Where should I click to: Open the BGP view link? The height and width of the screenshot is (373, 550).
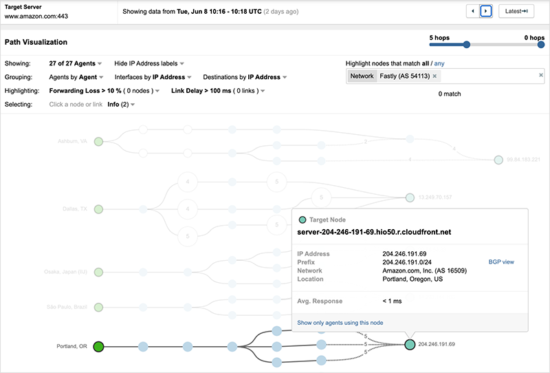click(x=501, y=262)
